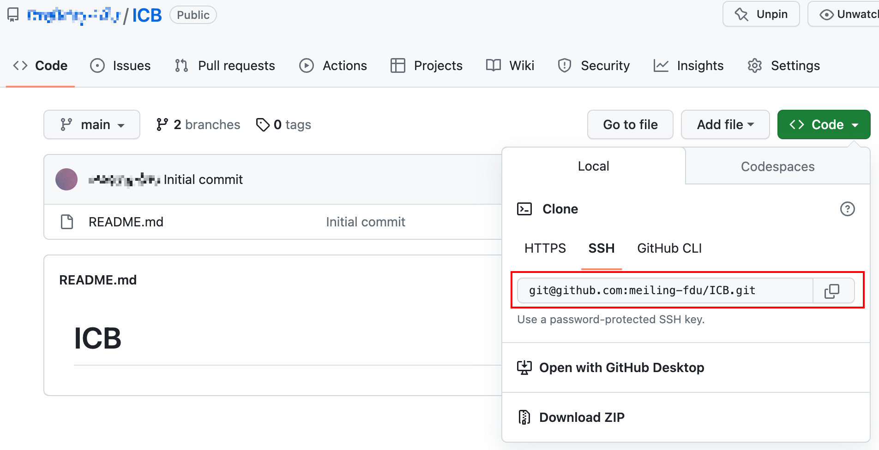The height and width of the screenshot is (450, 879).
Task: Toggle the green Code dropdown button
Action: click(x=824, y=124)
